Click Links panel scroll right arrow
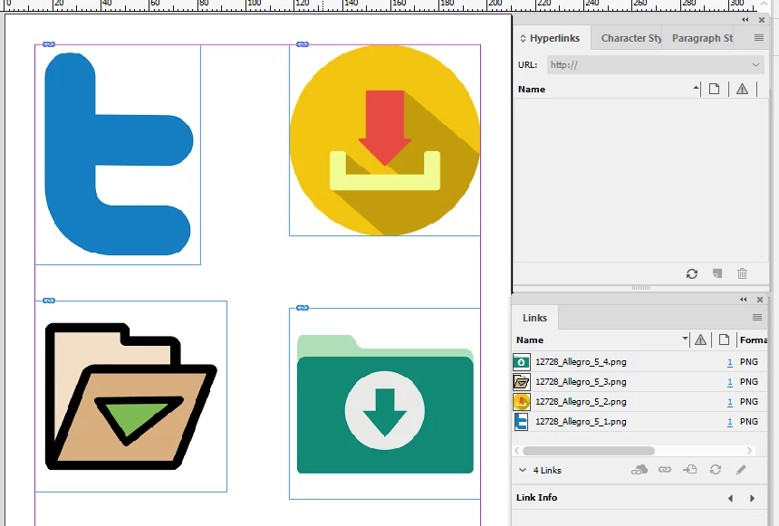 [x=749, y=451]
